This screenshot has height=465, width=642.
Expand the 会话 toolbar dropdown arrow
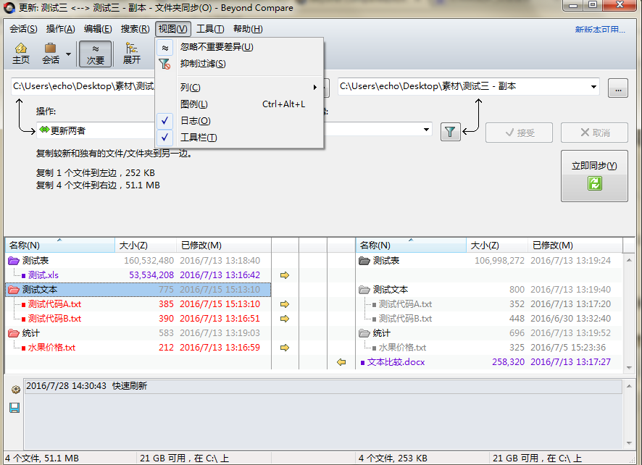[x=69, y=53]
